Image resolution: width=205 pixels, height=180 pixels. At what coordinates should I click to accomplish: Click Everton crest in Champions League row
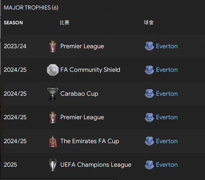point(149,165)
